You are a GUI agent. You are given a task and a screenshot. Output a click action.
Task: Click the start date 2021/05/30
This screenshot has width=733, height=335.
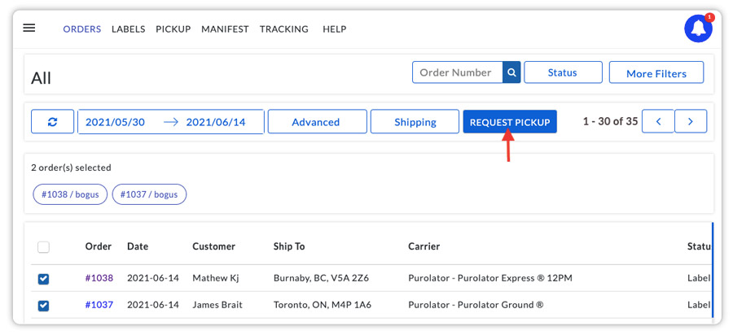pos(115,122)
